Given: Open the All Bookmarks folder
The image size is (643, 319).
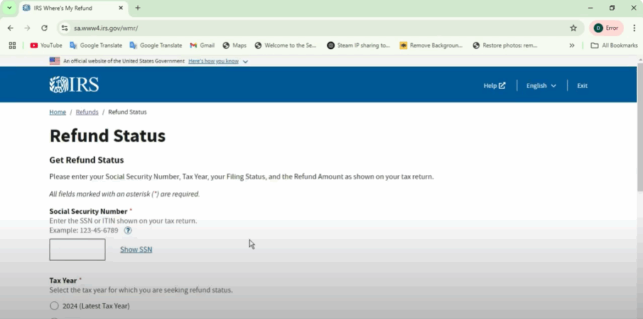Looking at the screenshot, I should pyautogui.click(x=614, y=46).
